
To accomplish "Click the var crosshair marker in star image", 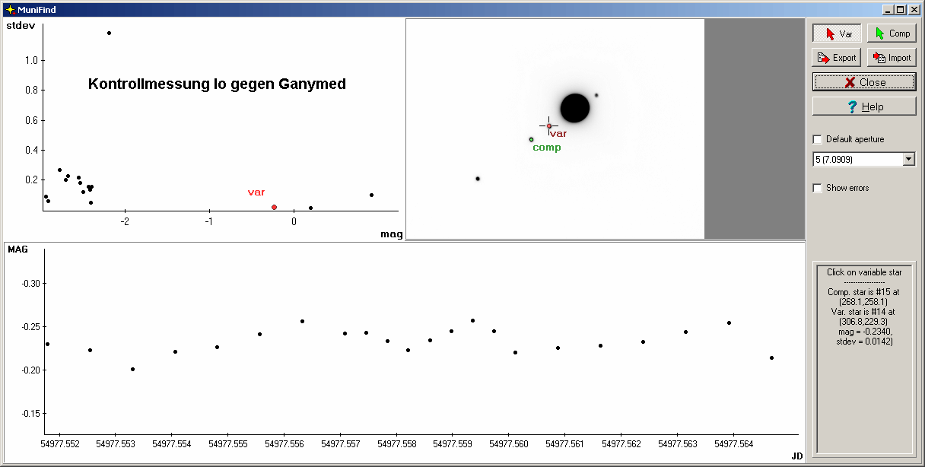I will (548, 125).
